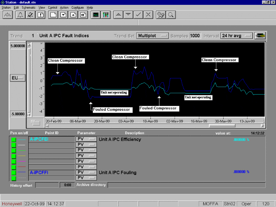Click the EU axis units button

tap(18, 78)
